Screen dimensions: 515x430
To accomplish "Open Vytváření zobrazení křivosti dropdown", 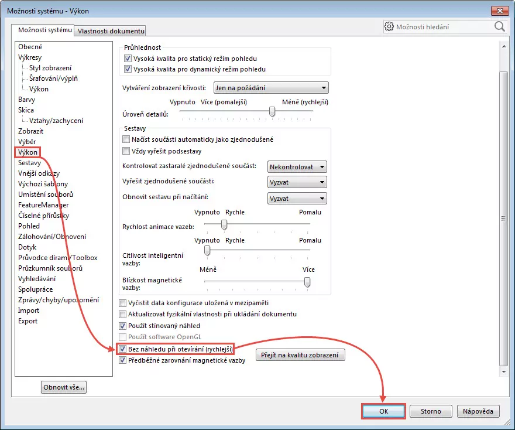I will pyautogui.click(x=270, y=88).
